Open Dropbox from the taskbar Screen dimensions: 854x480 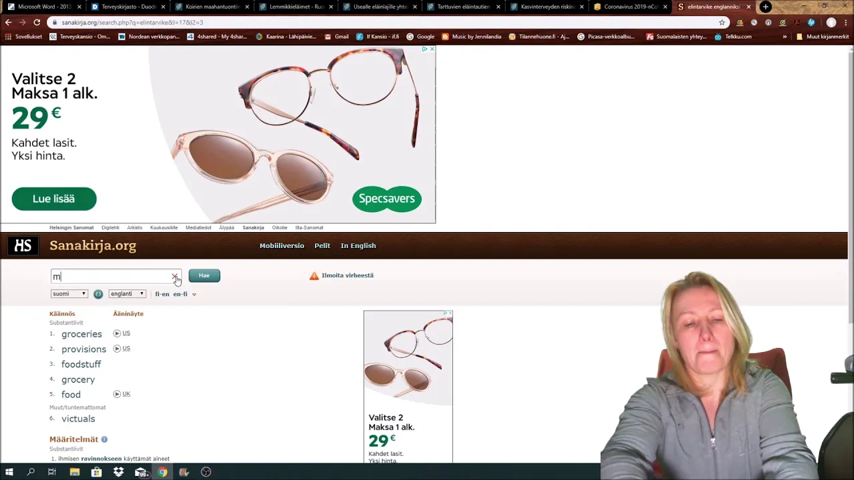pos(119,472)
